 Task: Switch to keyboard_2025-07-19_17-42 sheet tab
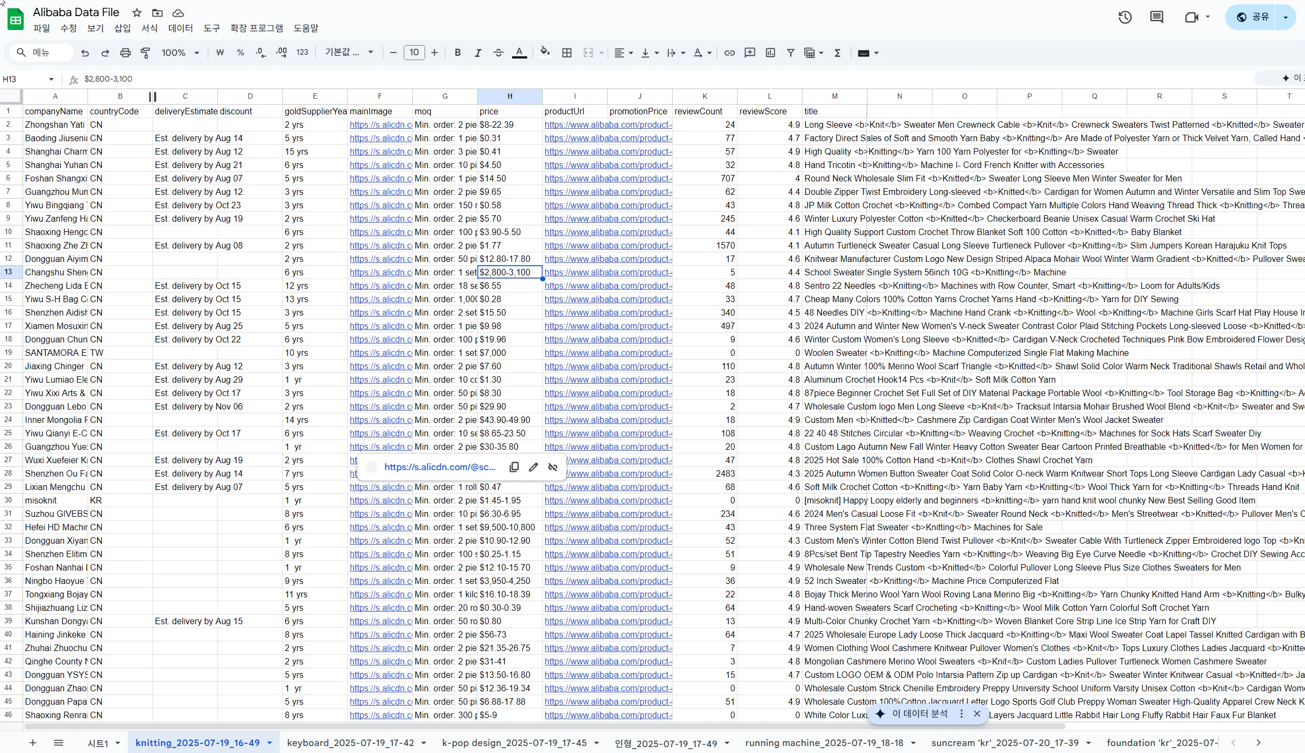[x=351, y=743]
